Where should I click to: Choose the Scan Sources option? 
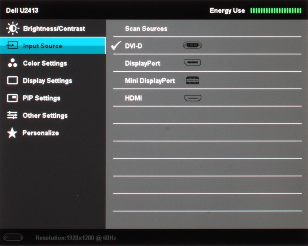[x=207, y=29]
